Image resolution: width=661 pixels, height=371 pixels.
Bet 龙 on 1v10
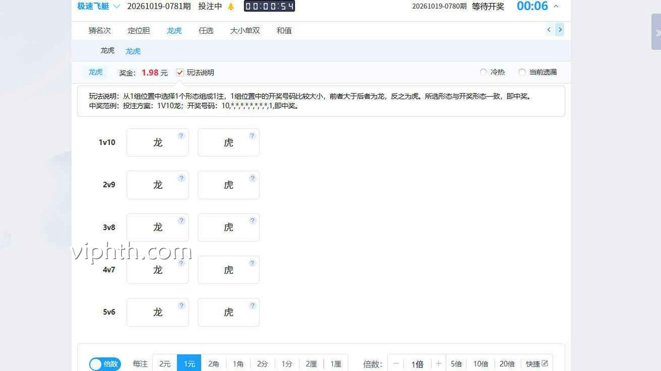(x=158, y=142)
